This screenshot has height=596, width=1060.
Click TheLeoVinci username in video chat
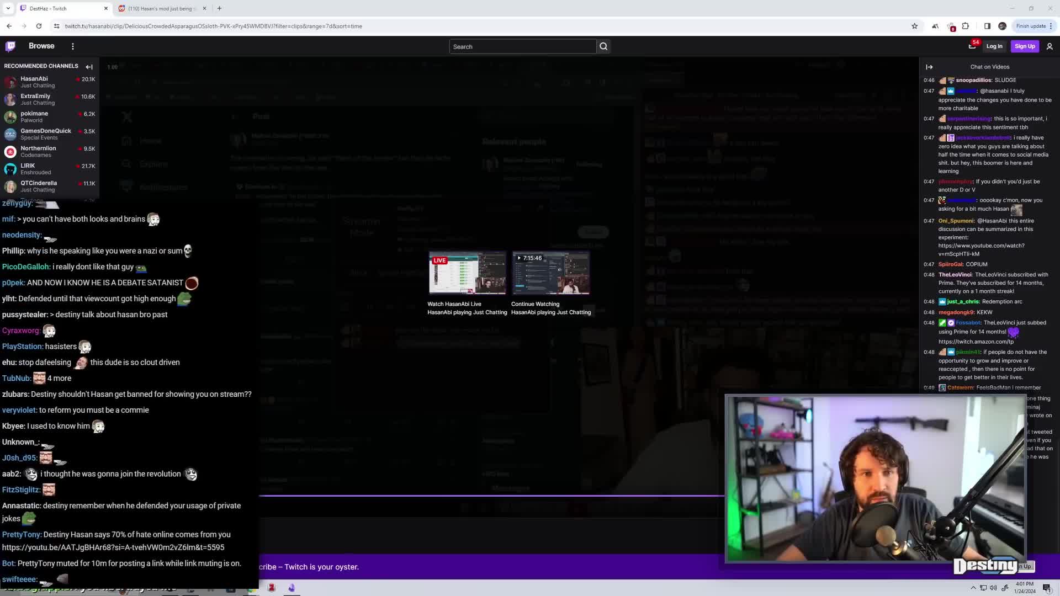pyautogui.click(x=955, y=275)
